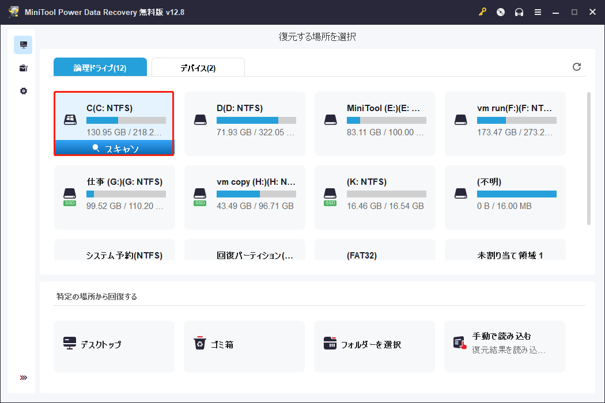The image size is (605, 403).
Task: Select the 仕事 (G:) SSD drive
Action: [114, 197]
